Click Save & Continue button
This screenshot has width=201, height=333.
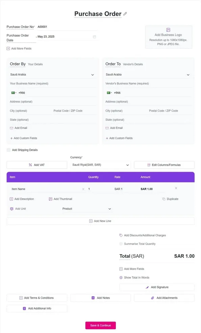pos(101,325)
